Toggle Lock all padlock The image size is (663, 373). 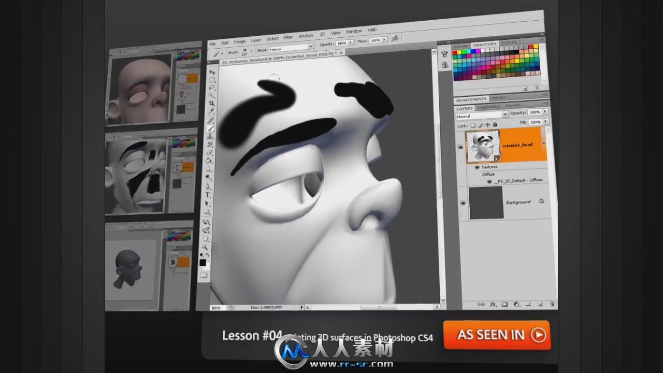click(495, 124)
